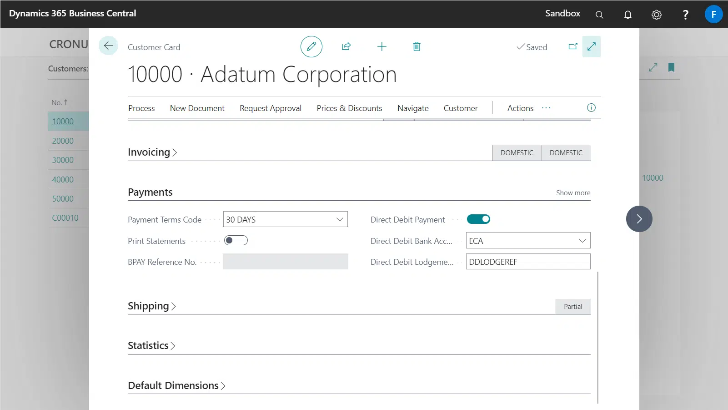Open the settings gear icon

tap(656, 15)
